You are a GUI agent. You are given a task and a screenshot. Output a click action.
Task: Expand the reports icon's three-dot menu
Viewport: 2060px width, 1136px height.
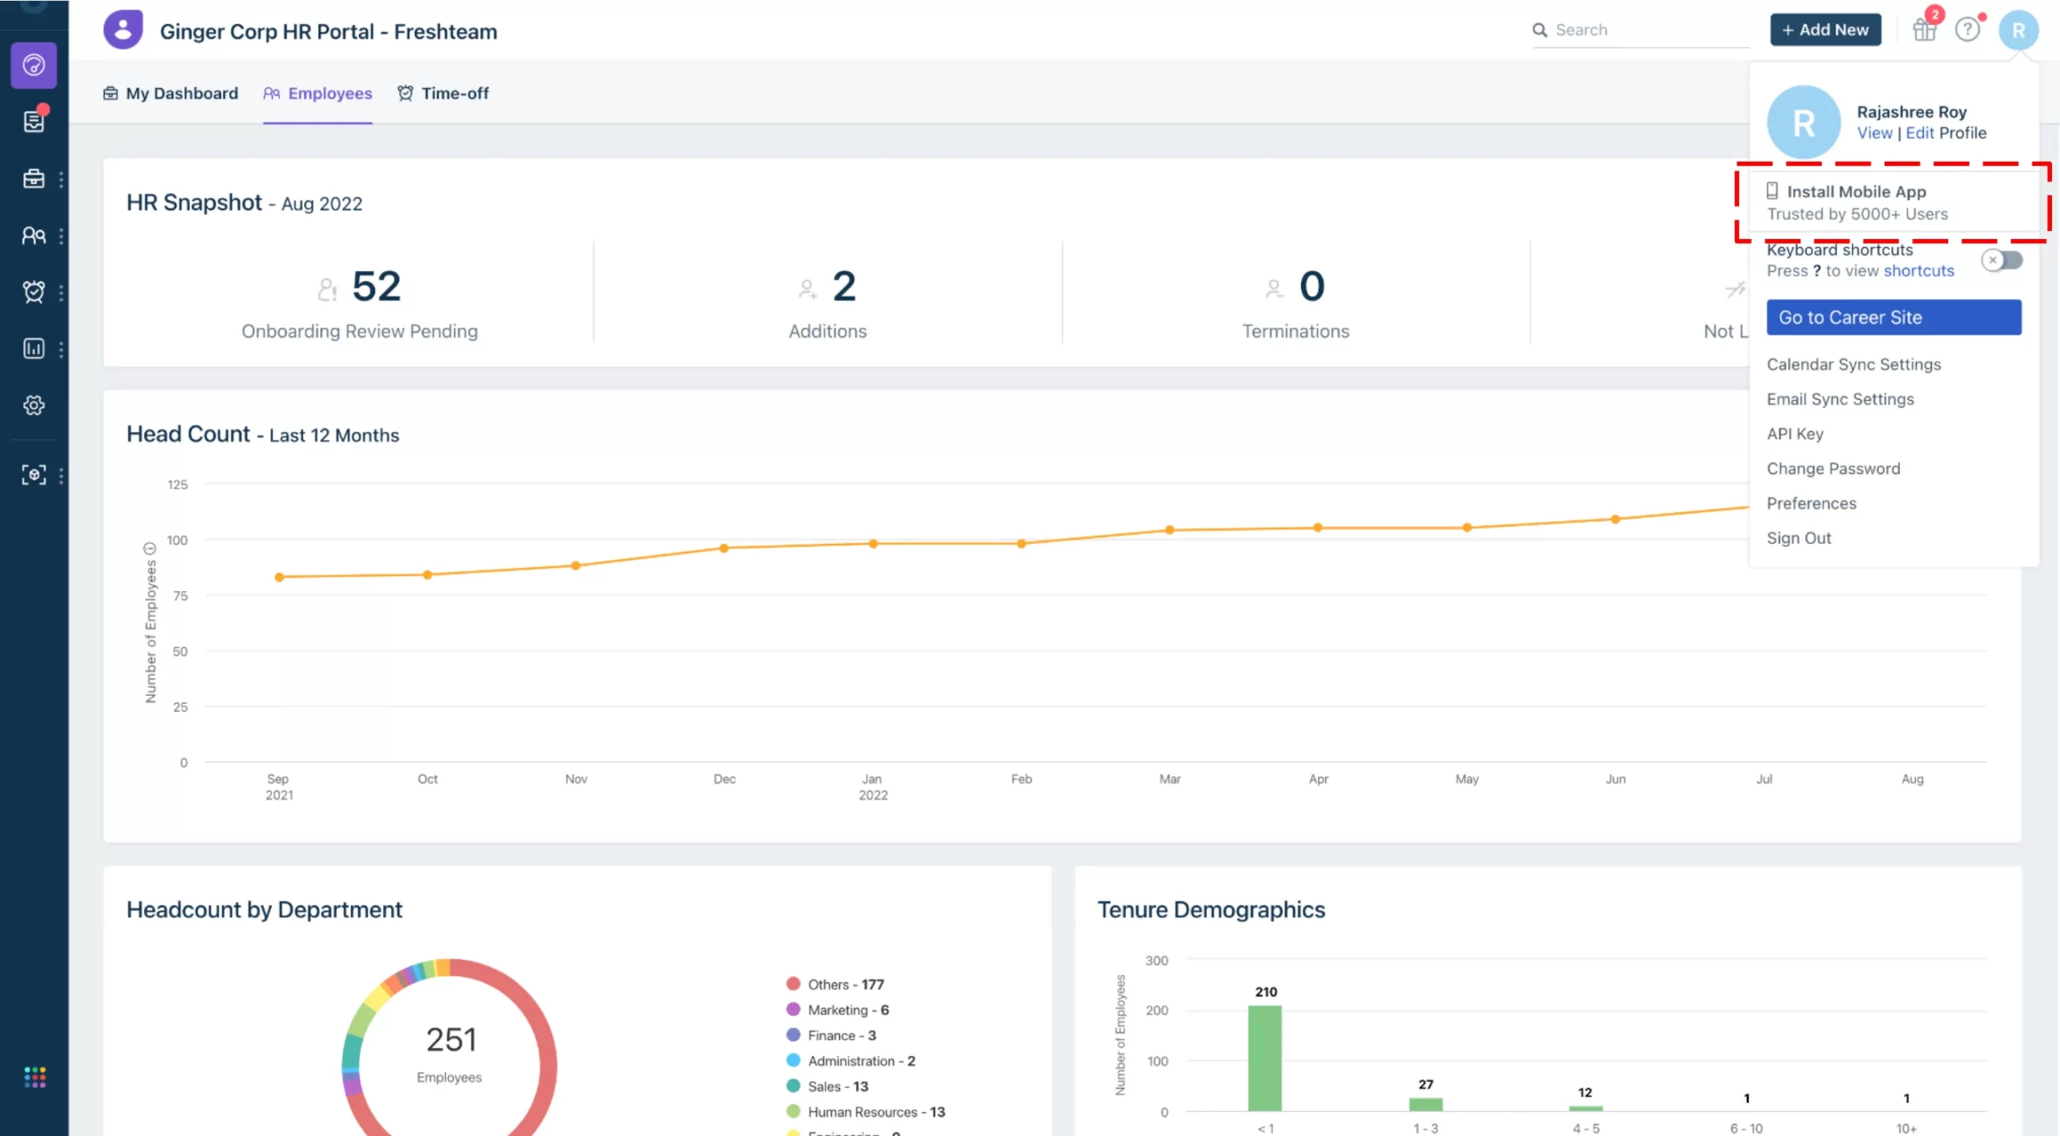point(63,348)
